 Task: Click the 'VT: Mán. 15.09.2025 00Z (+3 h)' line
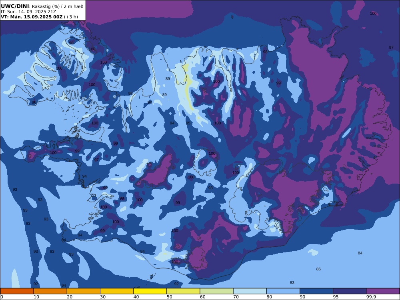click(x=39, y=17)
